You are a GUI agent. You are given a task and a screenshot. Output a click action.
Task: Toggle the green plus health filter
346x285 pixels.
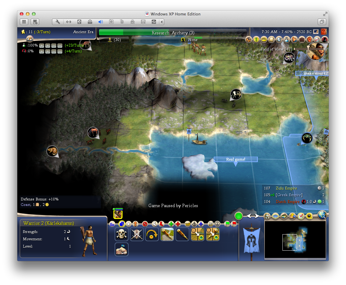[171, 224]
